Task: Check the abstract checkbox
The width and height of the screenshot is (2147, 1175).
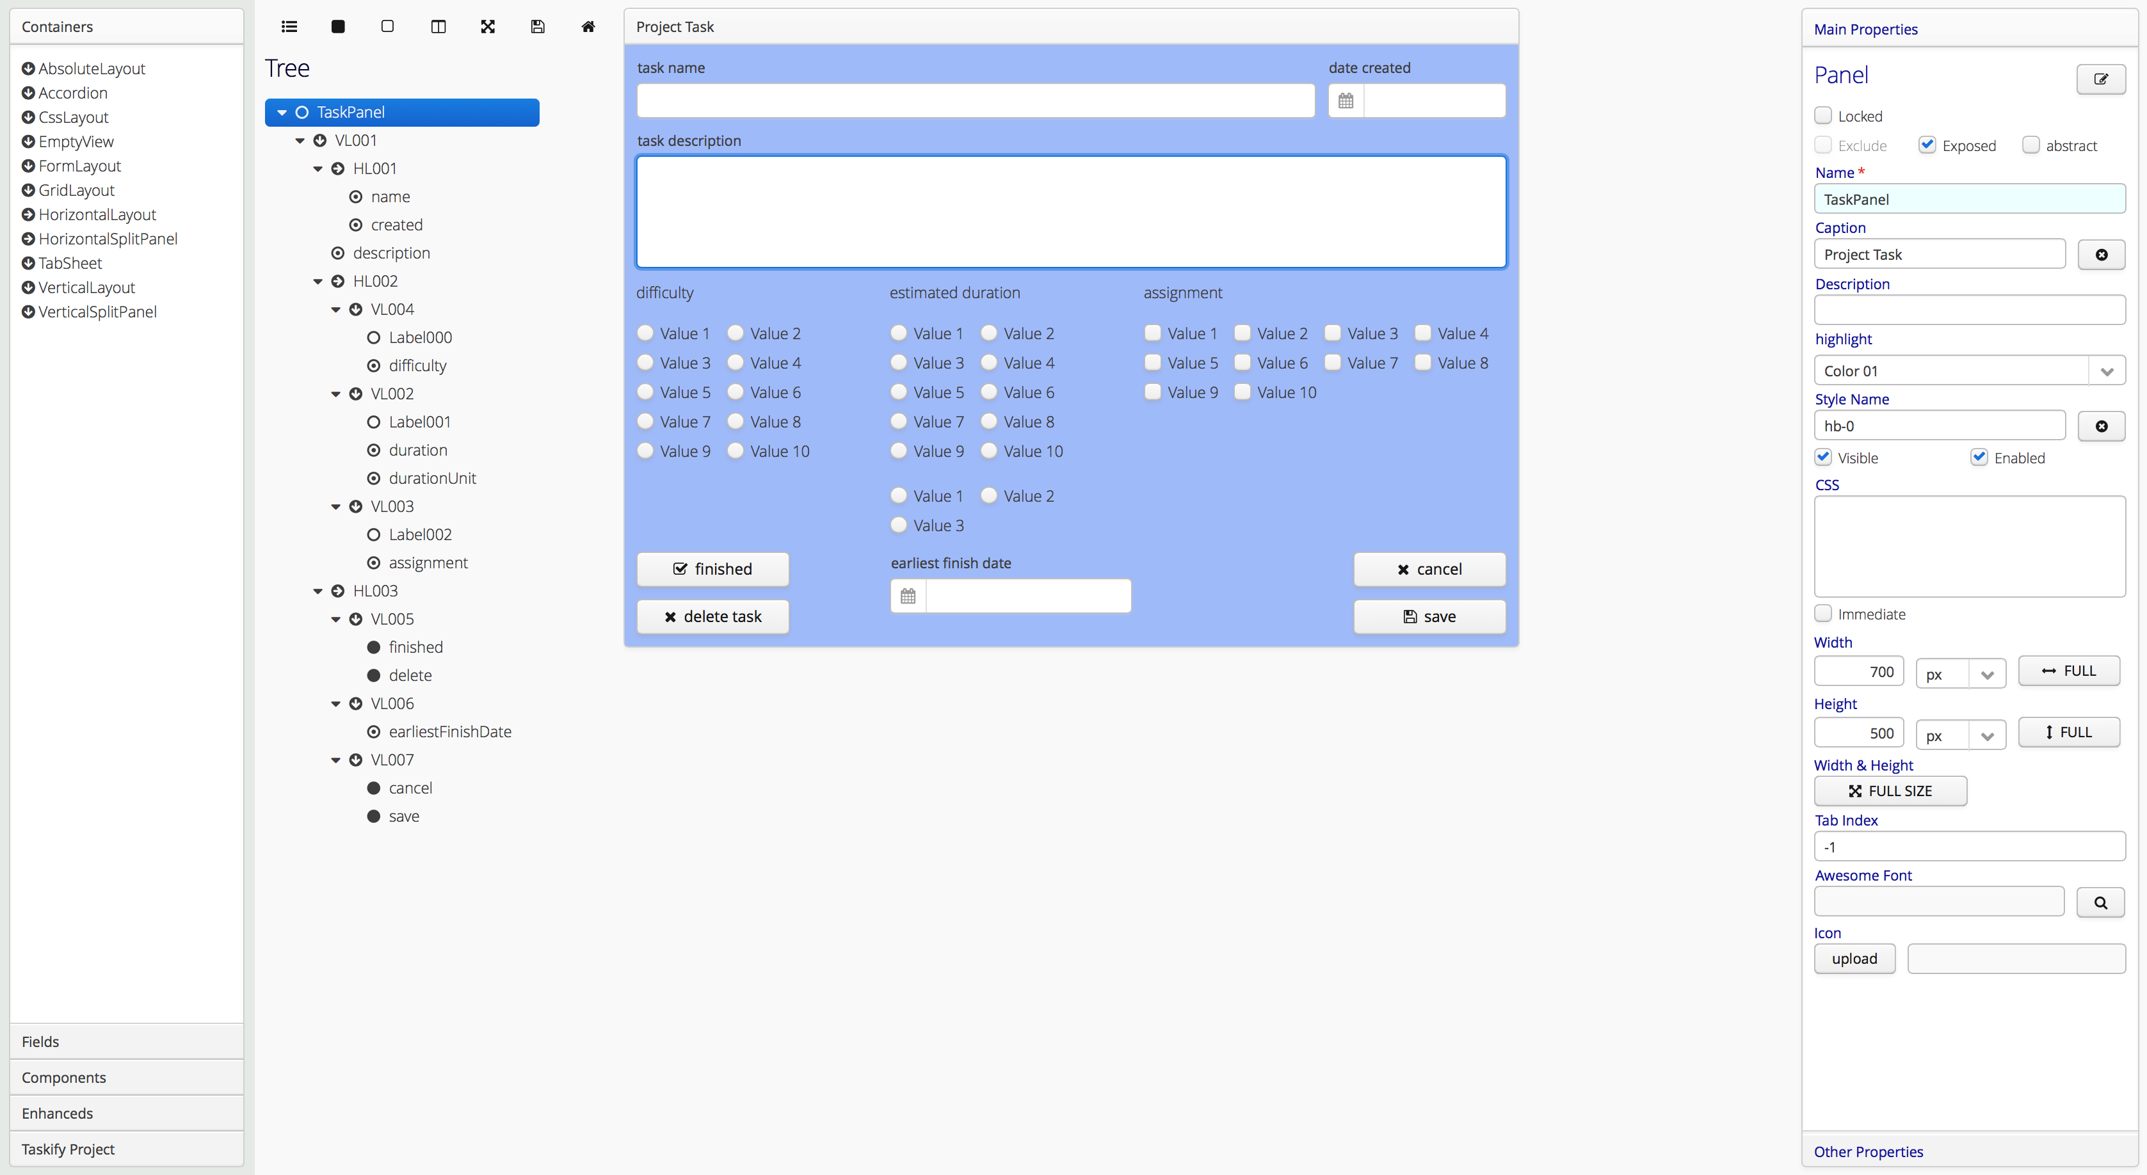Action: pyautogui.click(x=2031, y=145)
